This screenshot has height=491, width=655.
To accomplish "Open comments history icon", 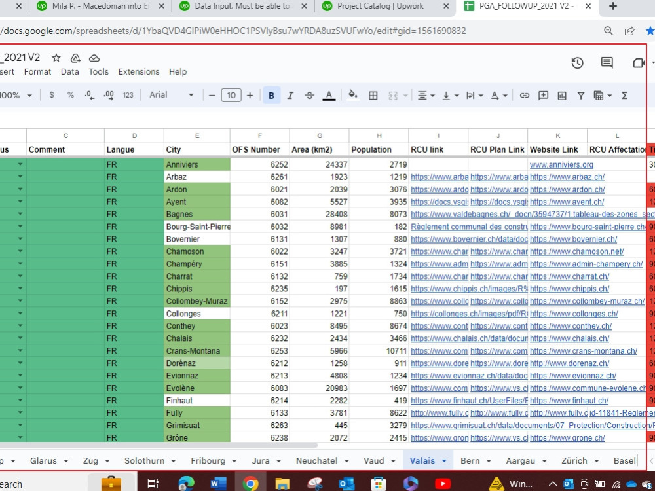I will [607, 63].
